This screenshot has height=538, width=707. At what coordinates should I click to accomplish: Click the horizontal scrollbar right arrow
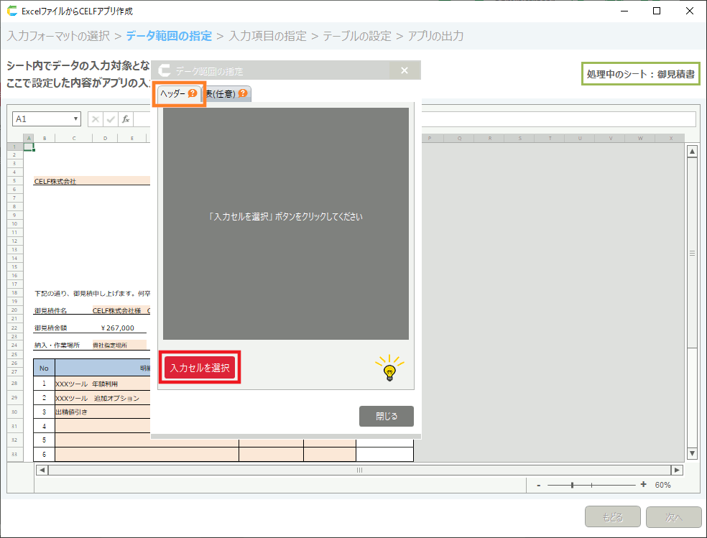point(676,470)
